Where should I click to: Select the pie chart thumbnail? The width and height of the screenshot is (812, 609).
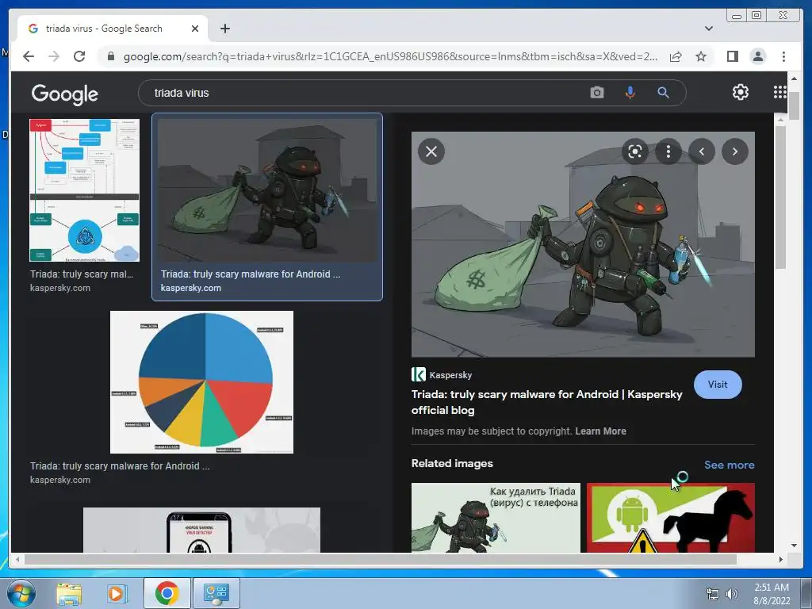201,382
